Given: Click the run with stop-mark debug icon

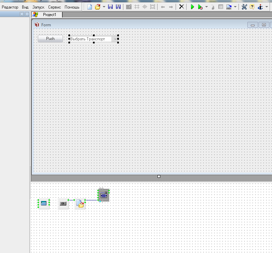Looking at the screenshot, I should 200,7.
